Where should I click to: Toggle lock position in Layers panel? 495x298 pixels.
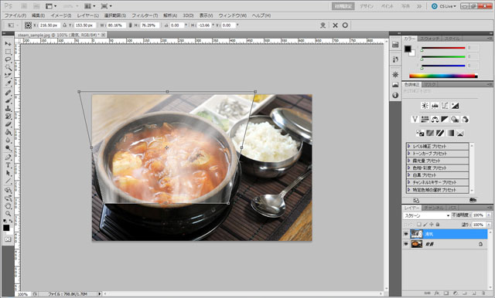432,225
